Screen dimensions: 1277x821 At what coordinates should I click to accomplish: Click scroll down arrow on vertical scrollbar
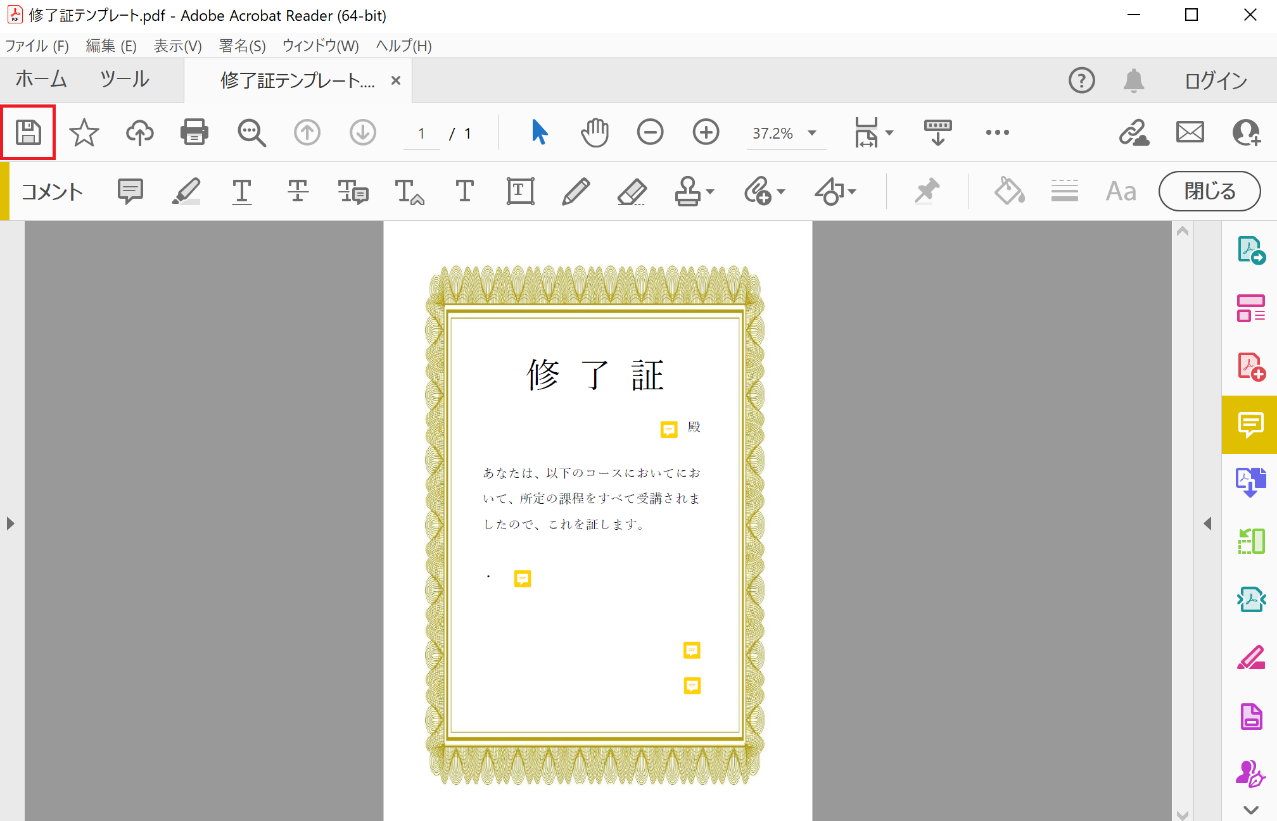(x=1182, y=814)
